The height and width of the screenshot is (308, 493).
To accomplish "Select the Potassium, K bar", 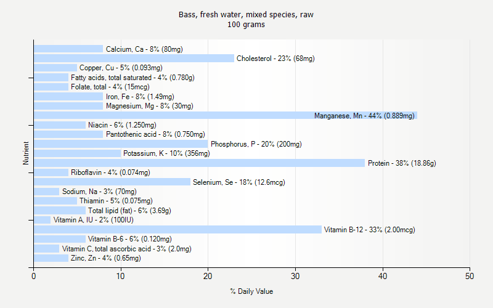I will click(x=77, y=153).
